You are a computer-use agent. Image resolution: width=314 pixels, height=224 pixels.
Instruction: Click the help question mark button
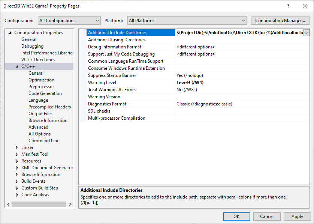pyautogui.click(x=288, y=6)
